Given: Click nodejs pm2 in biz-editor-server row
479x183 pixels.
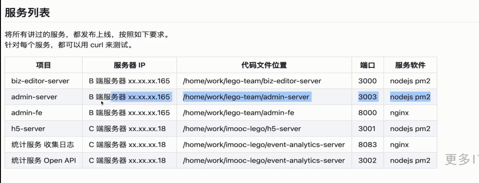Looking at the screenshot, I should click(x=410, y=81).
